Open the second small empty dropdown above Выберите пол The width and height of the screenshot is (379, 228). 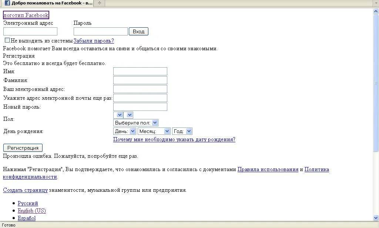coord(128,115)
